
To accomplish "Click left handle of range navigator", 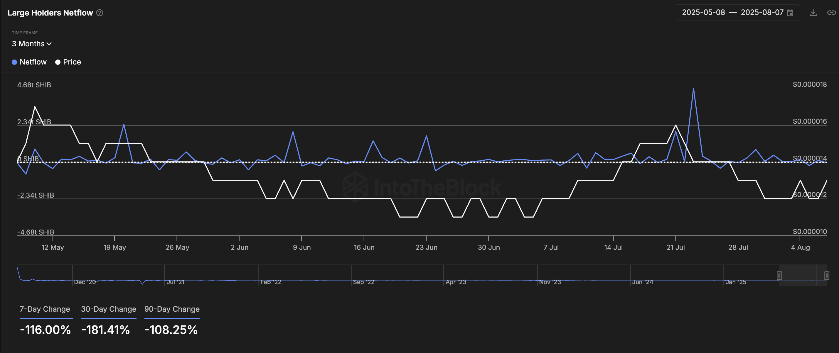I will pos(779,276).
